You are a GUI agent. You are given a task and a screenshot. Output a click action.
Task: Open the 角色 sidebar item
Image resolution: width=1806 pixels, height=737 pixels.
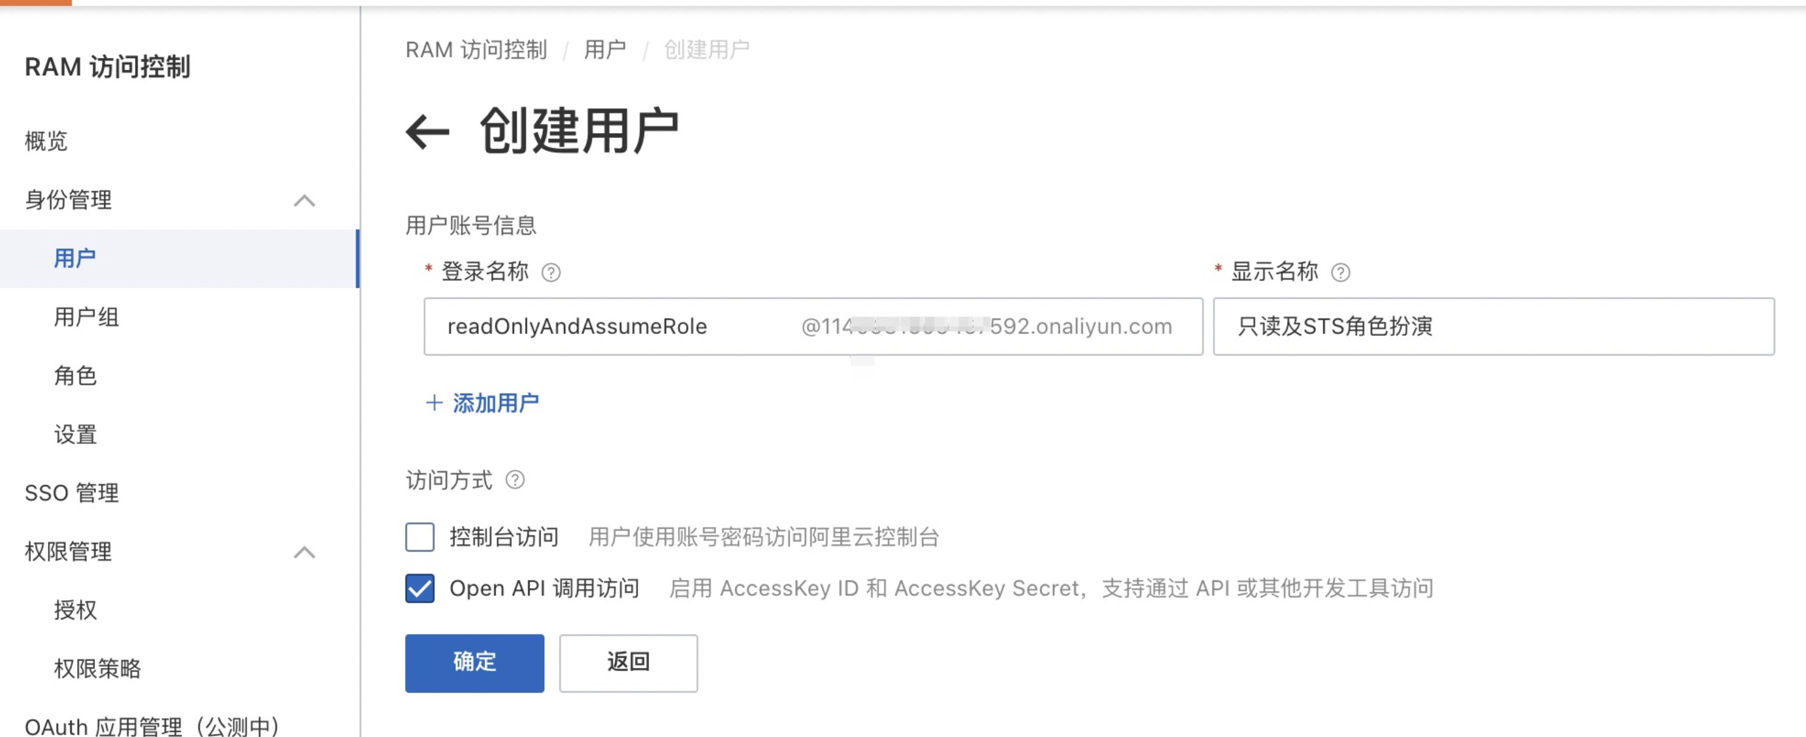tap(75, 377)
